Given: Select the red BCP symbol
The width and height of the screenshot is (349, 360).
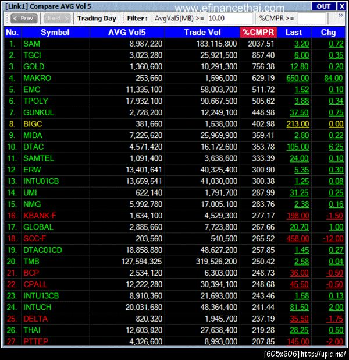Looking at the screenshot, I should click(31, 273).
